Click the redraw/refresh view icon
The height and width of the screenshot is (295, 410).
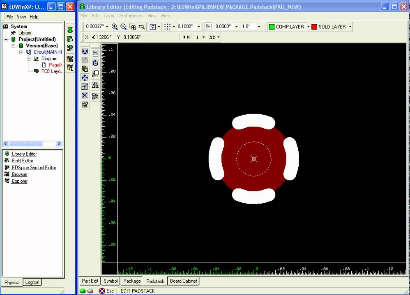coord(153,27)
